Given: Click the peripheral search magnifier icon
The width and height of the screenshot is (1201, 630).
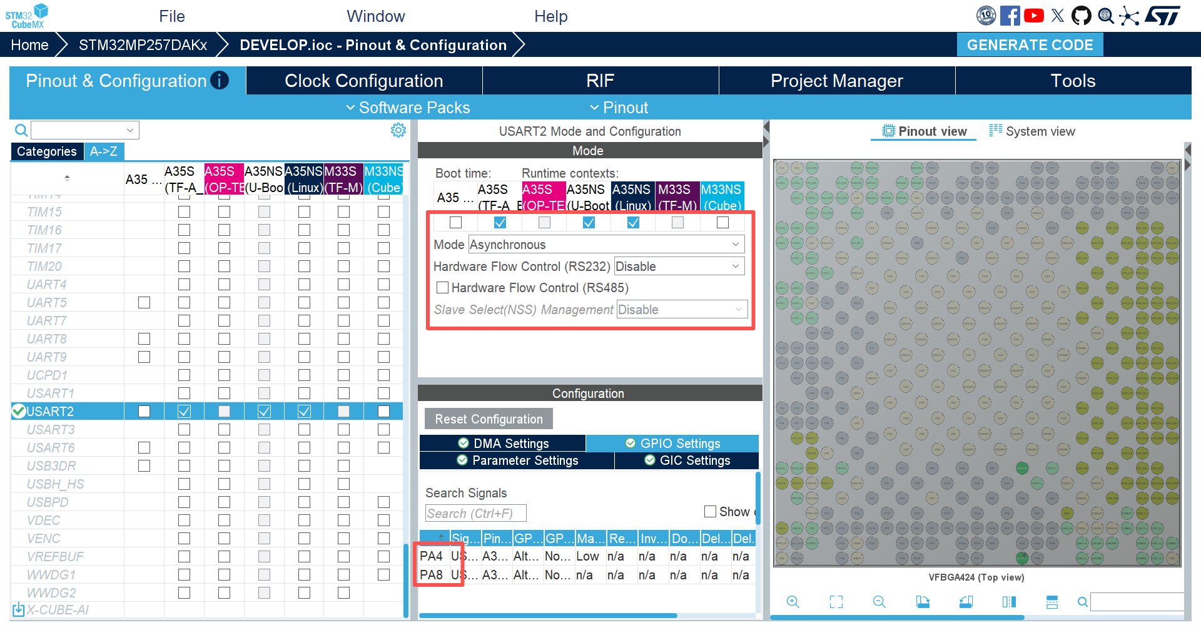Looking at the screenshot, I should (x=21, y=130).
